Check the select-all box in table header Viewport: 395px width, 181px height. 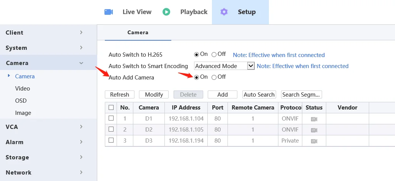111,108
